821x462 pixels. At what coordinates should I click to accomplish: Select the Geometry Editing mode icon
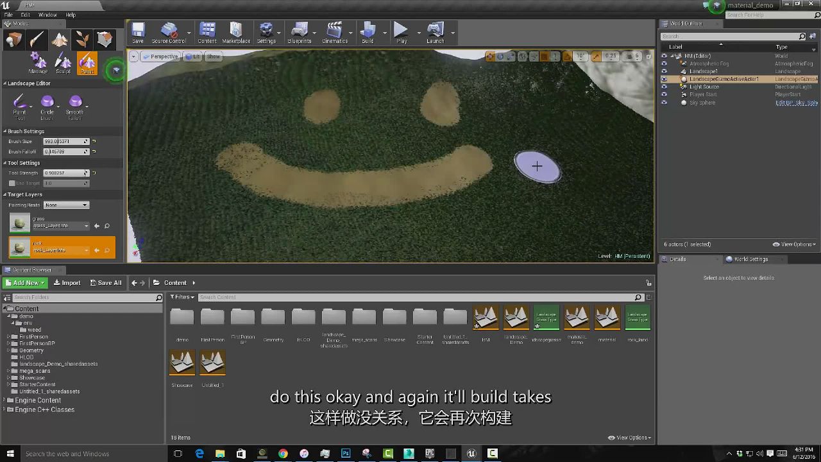[x=105, y=40]
